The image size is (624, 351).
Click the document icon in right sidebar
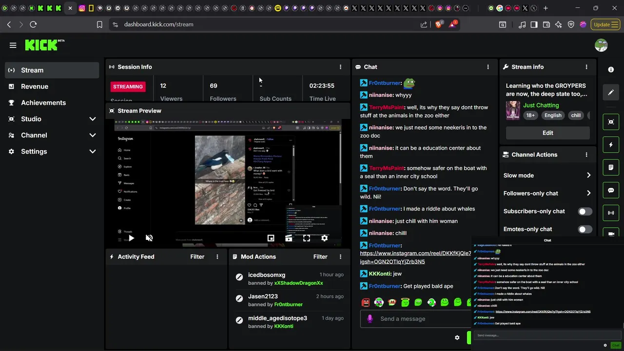click(x=611, y=167)
